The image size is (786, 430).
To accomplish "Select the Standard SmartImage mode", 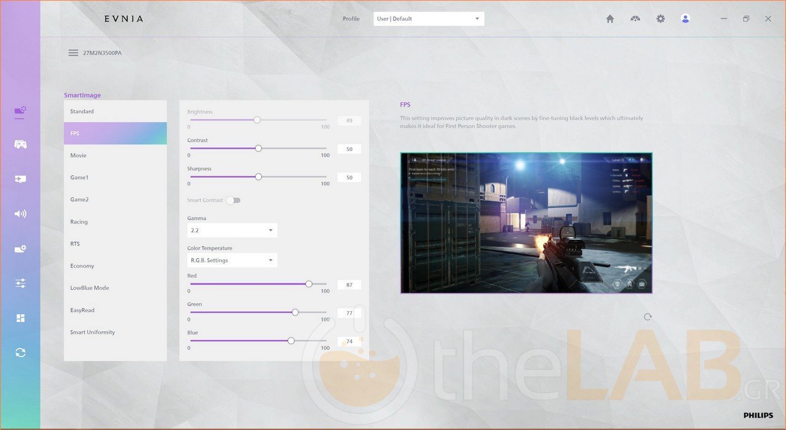I will [x=115, y=111].
